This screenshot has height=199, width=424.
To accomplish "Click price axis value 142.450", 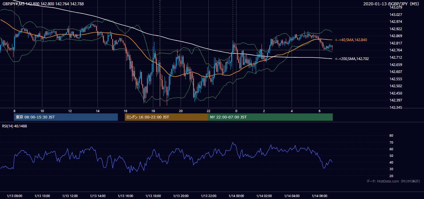I will click(396, 93).
